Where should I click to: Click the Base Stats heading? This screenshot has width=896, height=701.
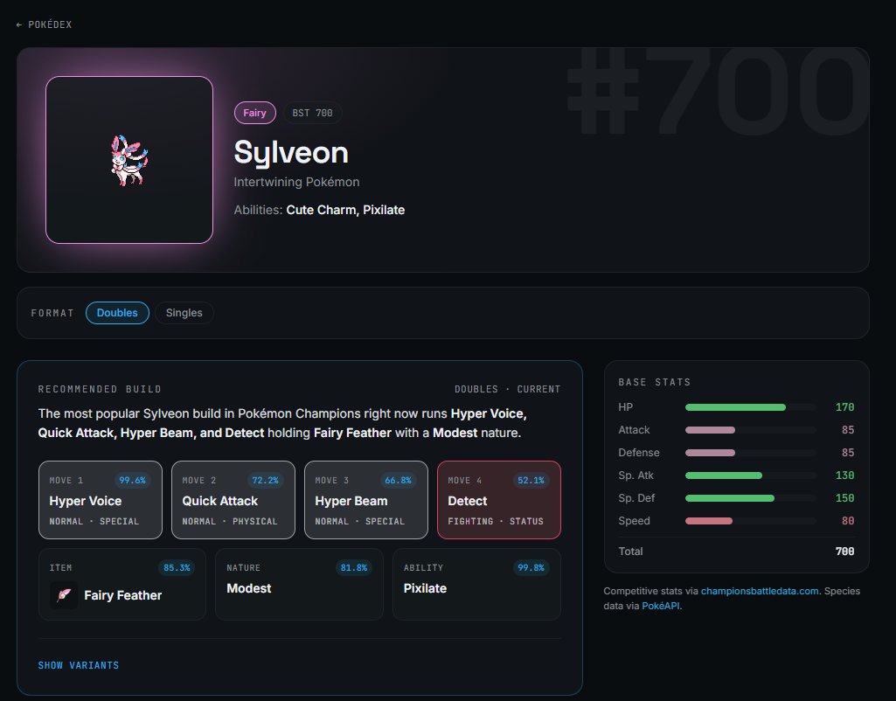655,382
